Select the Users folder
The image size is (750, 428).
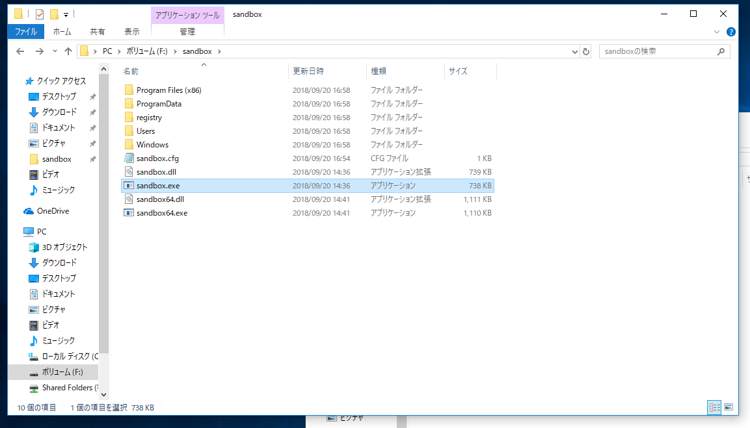[x=146, y=131]
